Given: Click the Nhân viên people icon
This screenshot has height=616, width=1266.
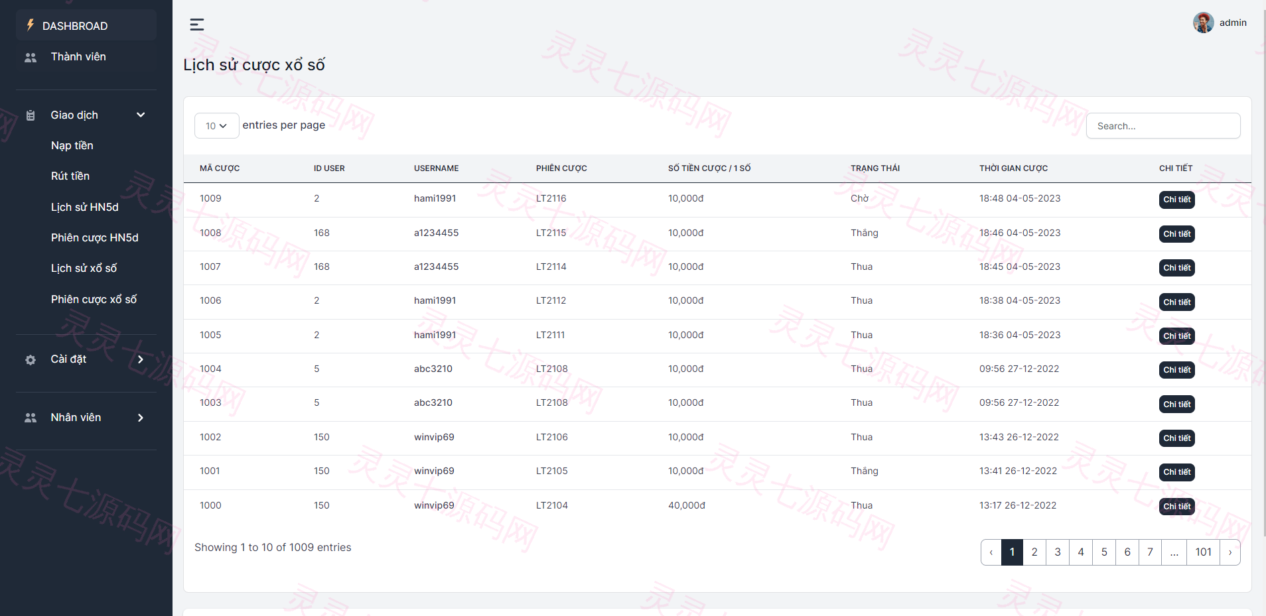Looking at the screenshot, I should 31,418.
